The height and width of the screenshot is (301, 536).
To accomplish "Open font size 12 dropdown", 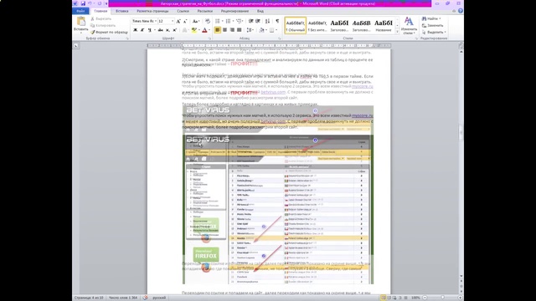I will pos(173,21).
